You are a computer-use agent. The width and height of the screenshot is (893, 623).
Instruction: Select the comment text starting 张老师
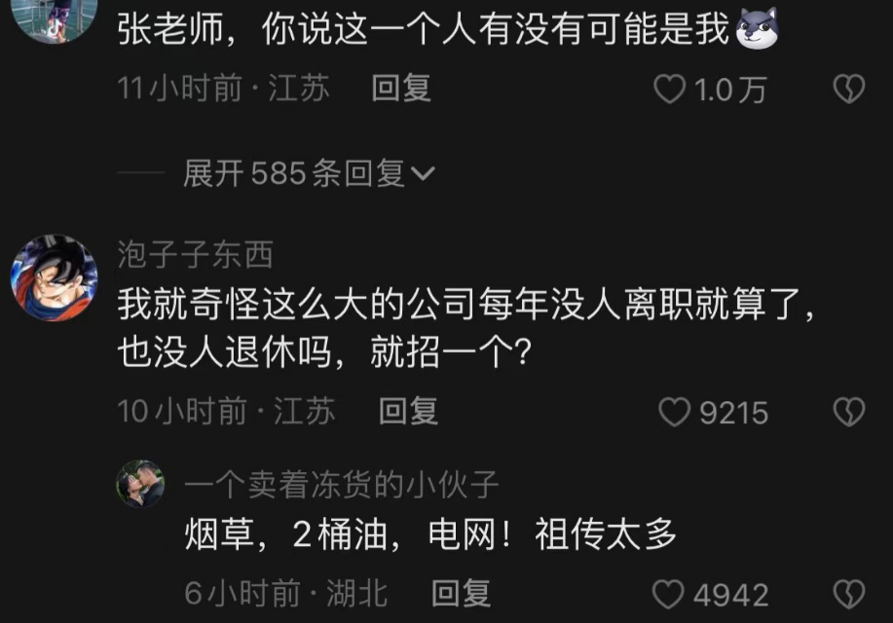click(x=424, y=28)
